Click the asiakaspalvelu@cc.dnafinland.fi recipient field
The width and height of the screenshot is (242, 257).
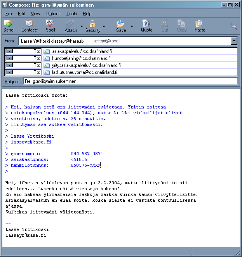click(x=140, y=51)
